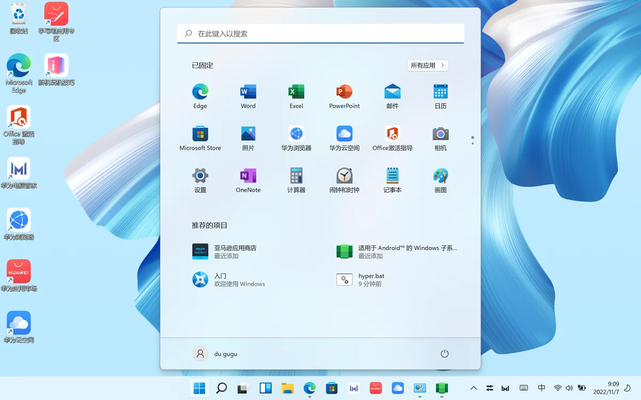Open Huawei AppGallery on the taskbar
Image resolution: width=641 pixels, height=400 pixels.
pos(376,388)
